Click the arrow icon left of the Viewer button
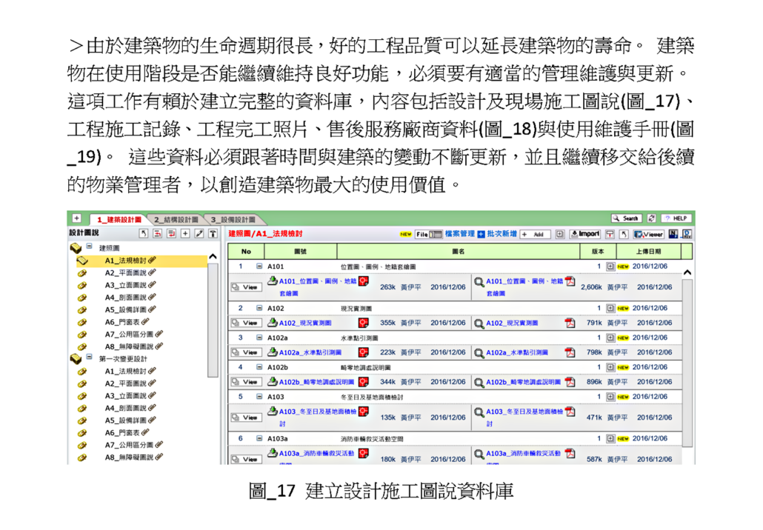 click(x=624, y=235)
